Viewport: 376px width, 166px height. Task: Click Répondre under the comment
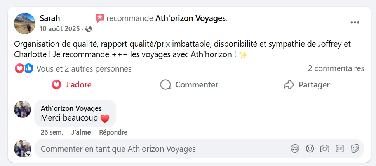[x=113, y=132]
